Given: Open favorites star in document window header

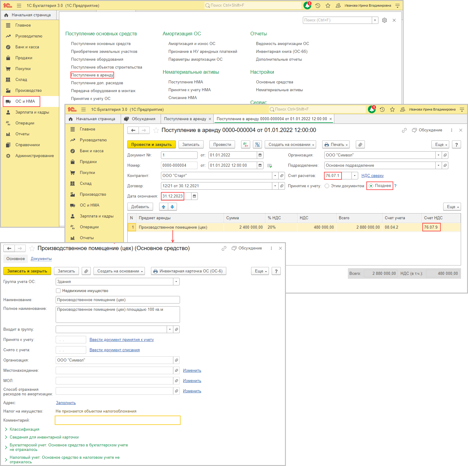Looking at the screenshot, I should pyautogui.click(x=392, y=109).
